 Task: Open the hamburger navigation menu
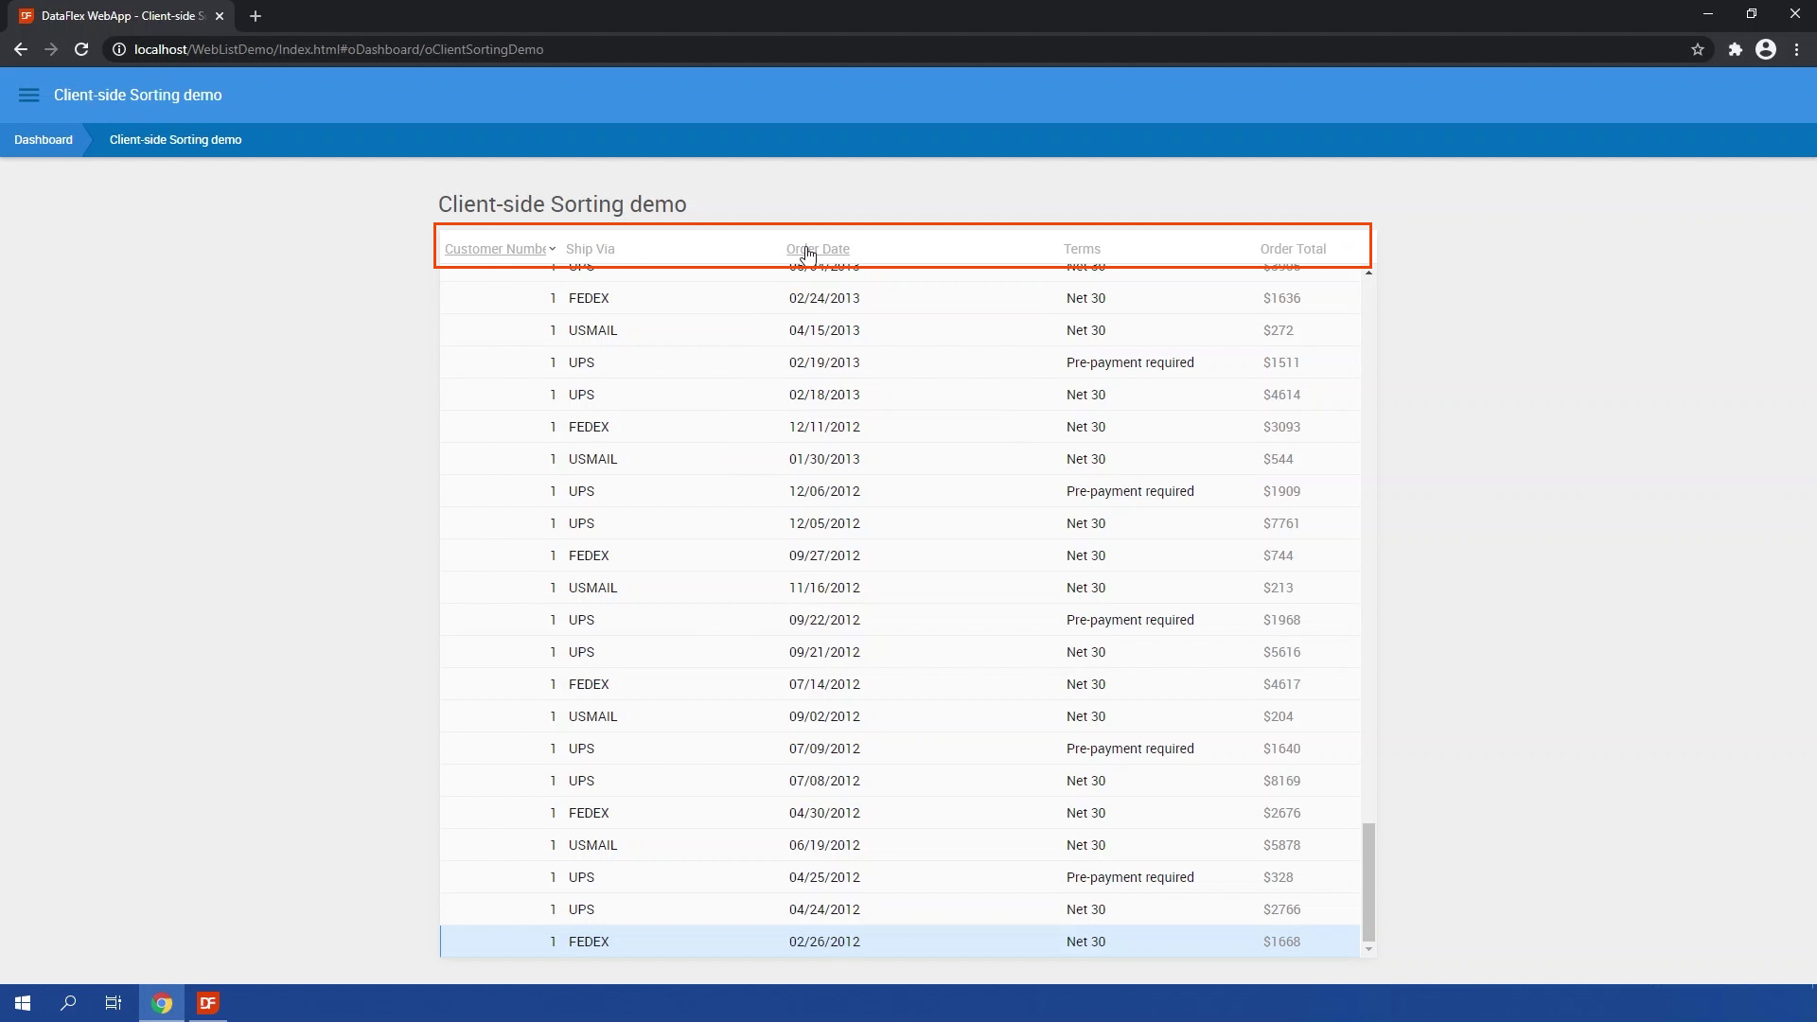(28, 95)
